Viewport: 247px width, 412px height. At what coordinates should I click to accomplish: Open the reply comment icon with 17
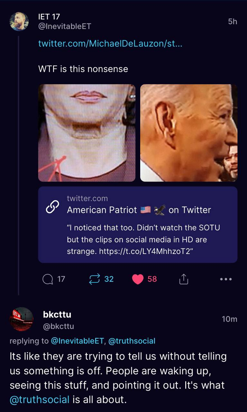point(48,279)
